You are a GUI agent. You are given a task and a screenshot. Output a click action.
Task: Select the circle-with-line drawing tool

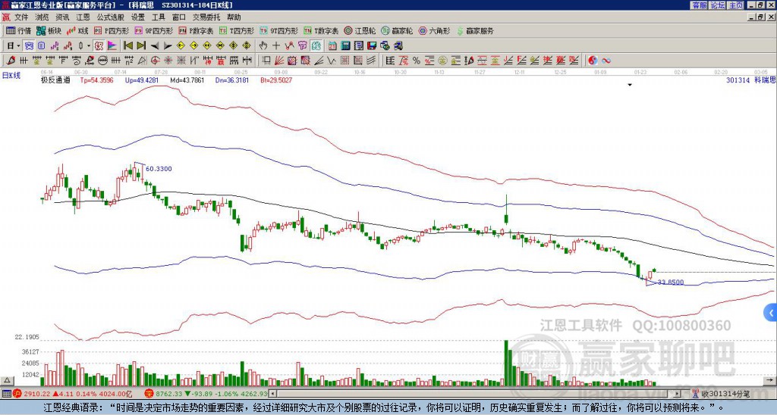tap(102, 61)
